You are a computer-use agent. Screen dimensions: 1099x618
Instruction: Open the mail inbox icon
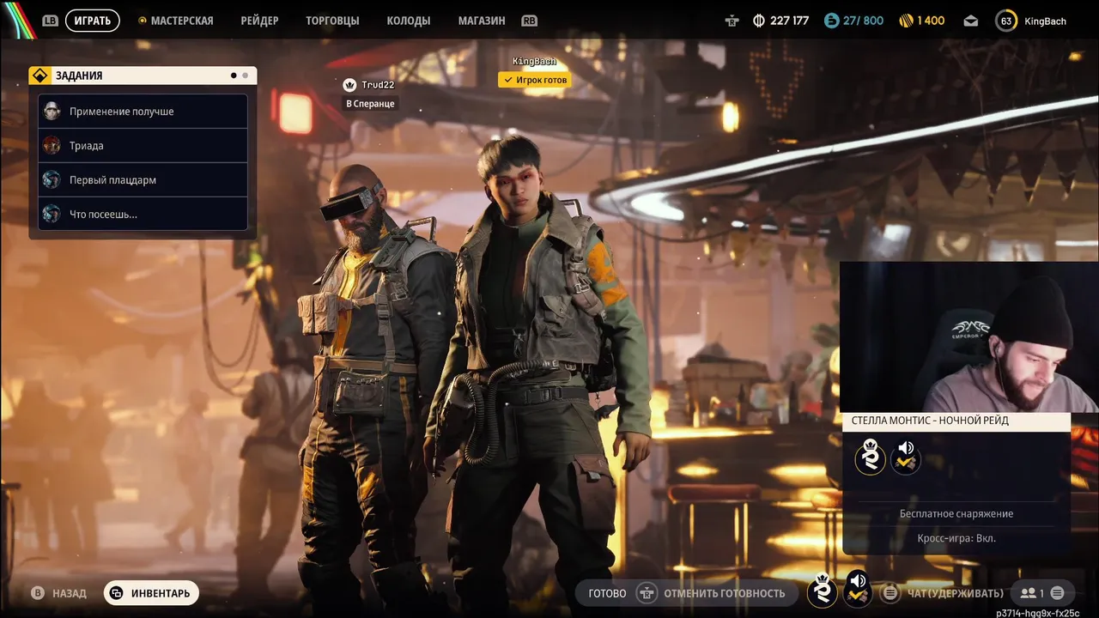pyautogui.click(x=970, y=21)
